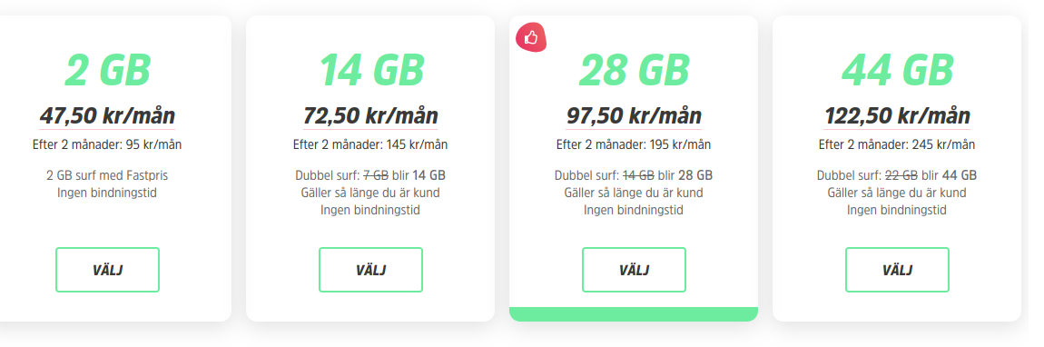
Task: Pick the recommended 28 GB plan via VÄLJ
Action: [x=634, y=270]
